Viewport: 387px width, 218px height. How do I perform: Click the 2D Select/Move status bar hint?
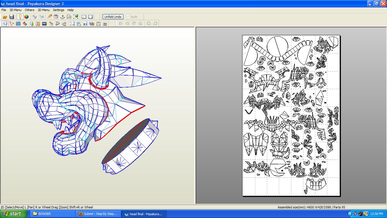click(x=47, y=207)
